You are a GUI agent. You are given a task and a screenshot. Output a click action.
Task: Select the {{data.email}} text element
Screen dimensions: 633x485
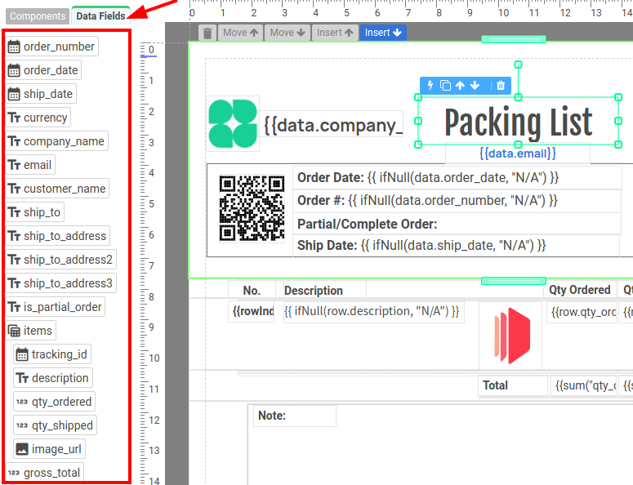tap(518, 154)
